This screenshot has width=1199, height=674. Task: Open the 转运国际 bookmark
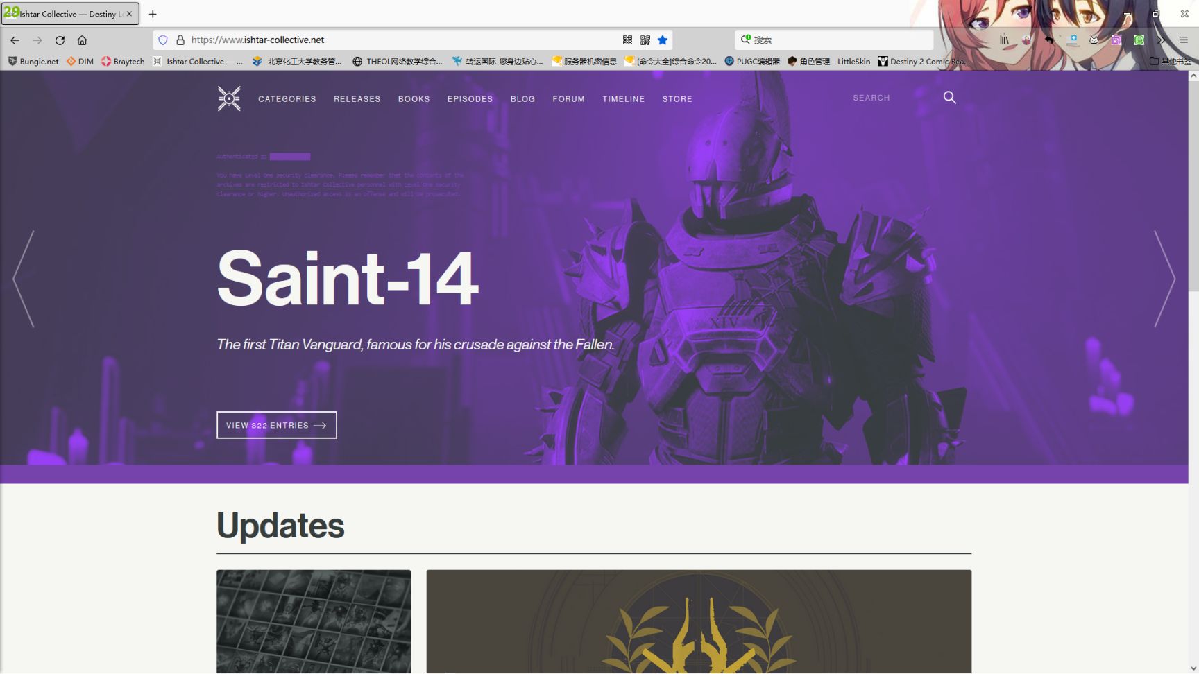coord(498,61)
